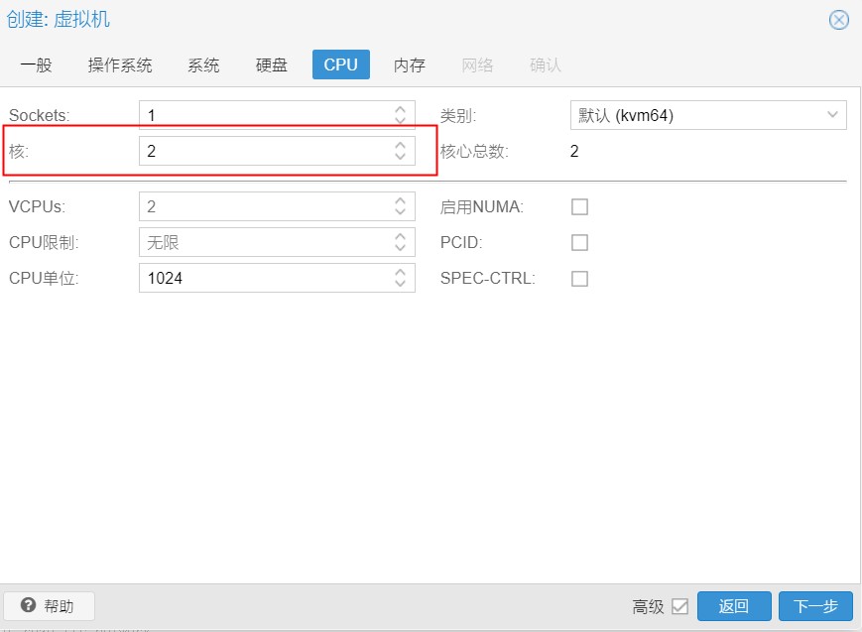Screen dimensions: 862x632
Task: Switch to the 内存 tab
Action: point(410,64)
